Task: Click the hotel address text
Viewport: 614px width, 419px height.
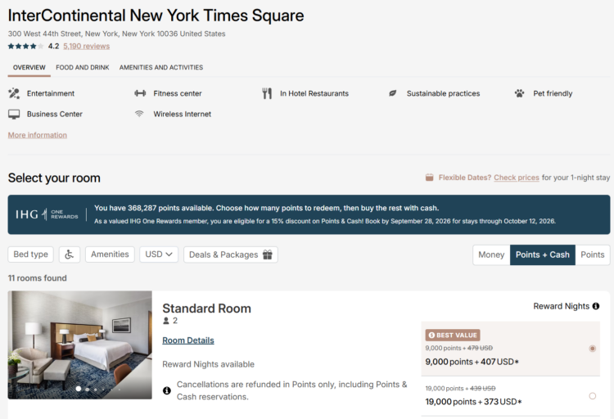Action: point(117,34)
